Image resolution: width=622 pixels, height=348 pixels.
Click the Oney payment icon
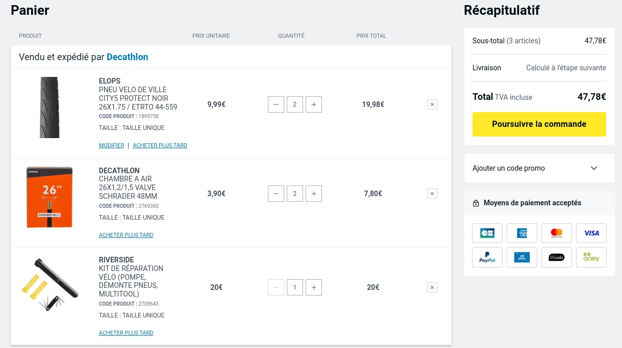coord(591,257)
